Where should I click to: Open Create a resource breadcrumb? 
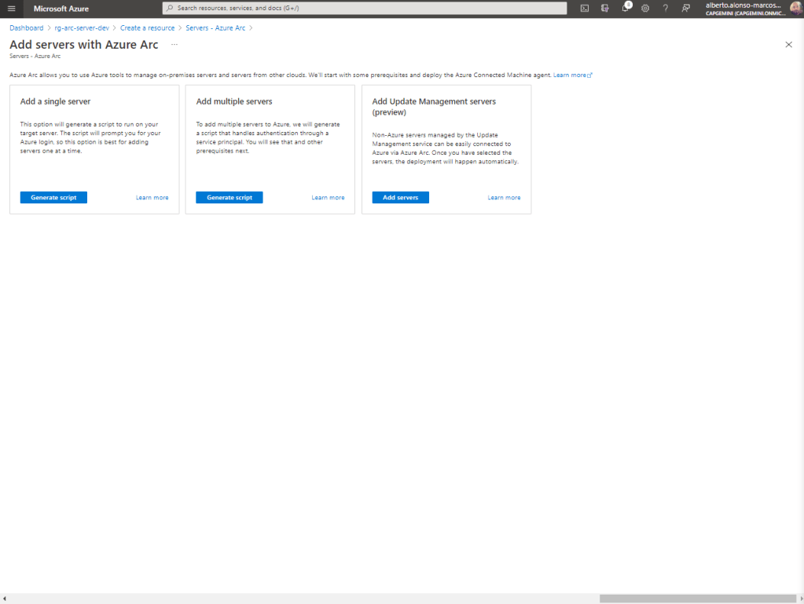(147, 27)
